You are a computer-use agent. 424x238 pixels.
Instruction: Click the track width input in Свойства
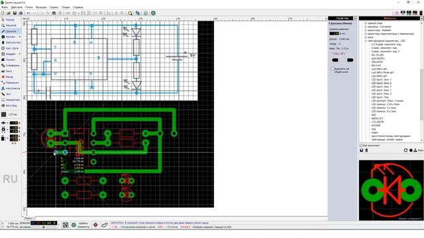pos(334,34)
